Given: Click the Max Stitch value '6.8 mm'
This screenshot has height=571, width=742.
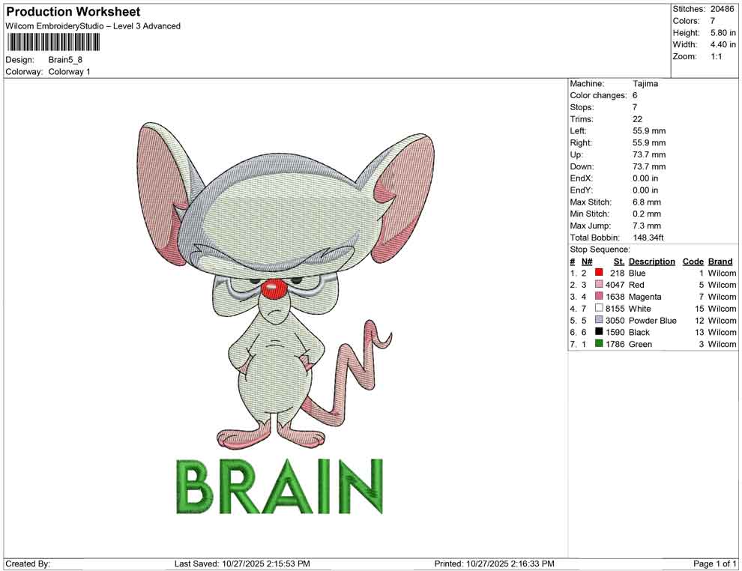Looking at the screenshot, I should [647, 202].
